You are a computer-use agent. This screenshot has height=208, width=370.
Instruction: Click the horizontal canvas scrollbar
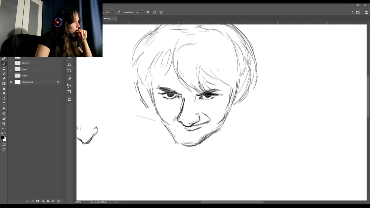click(x=232, y=202)
